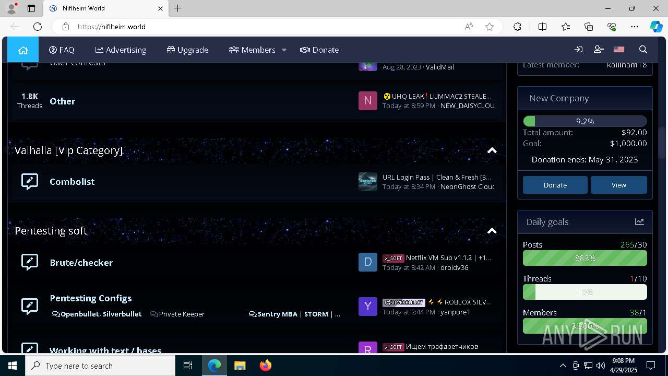
Task: Open UHQ LEAK LUMMAC2 thread link
Action: coord(437,96)
